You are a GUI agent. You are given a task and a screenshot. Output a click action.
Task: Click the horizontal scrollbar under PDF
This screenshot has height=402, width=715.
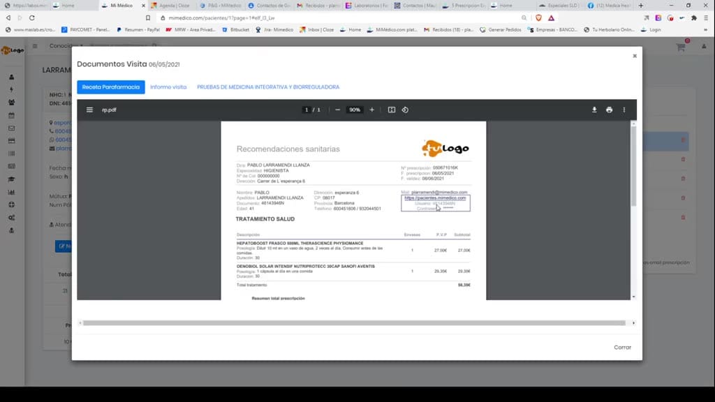[x=354, y=323]
